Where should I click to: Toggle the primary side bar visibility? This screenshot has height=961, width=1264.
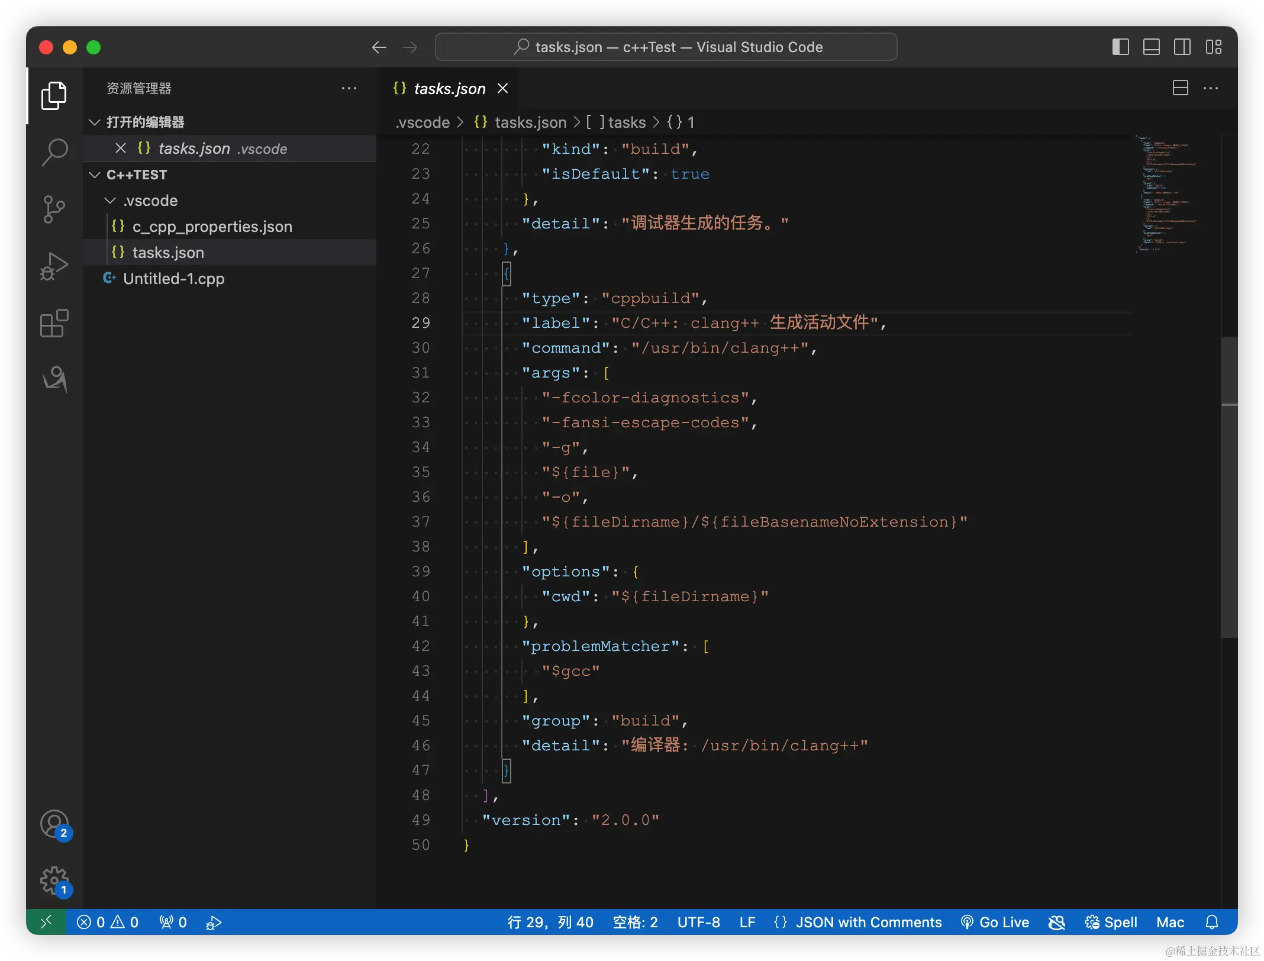(x=1120, y=47)
